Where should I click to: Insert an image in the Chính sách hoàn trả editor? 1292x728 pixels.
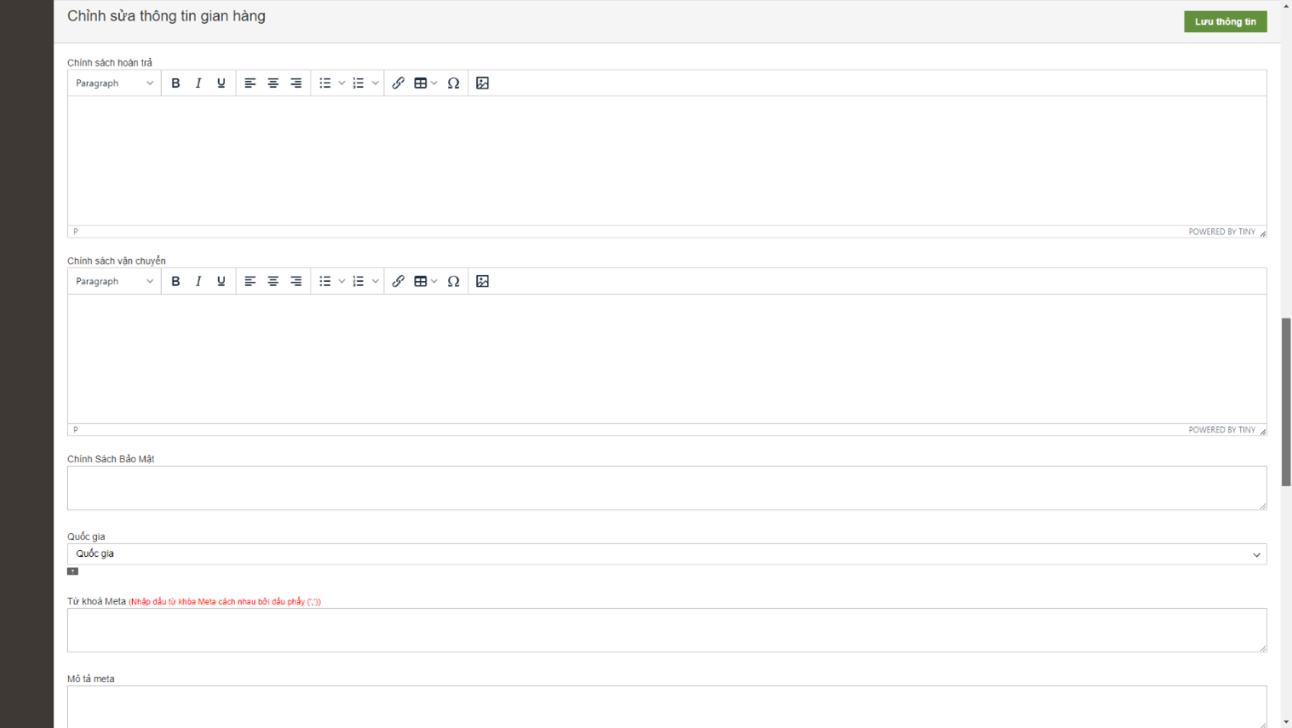(483, 83)
